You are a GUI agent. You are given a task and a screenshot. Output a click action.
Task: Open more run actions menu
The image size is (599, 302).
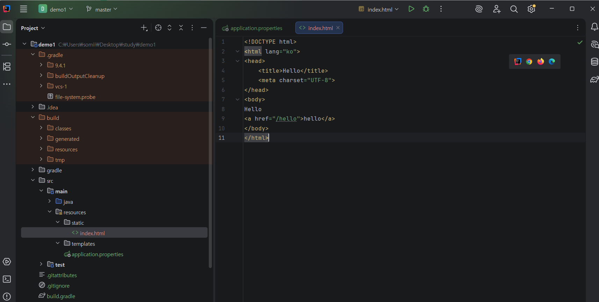441,9
